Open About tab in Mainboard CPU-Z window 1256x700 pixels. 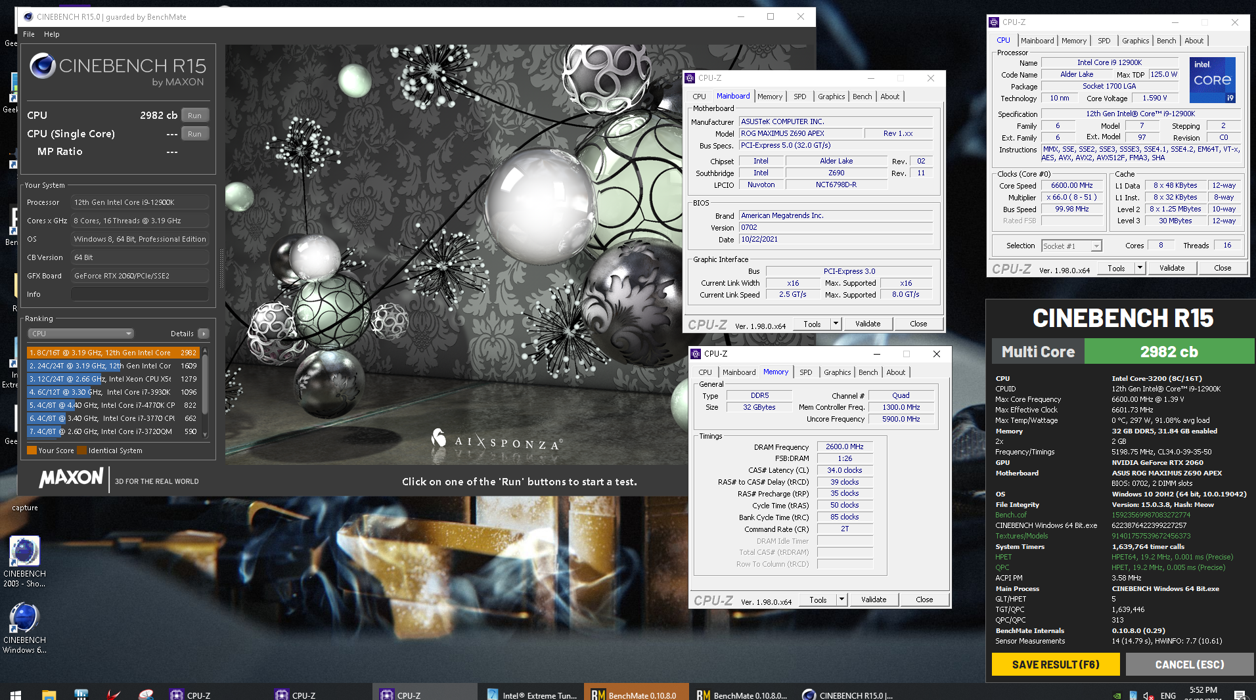pos(889,97)
